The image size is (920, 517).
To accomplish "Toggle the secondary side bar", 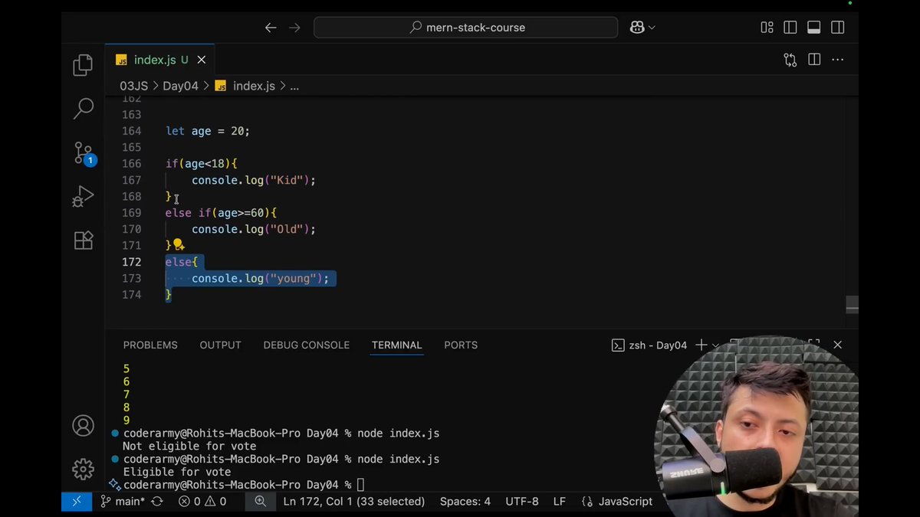I will (x=838, y=28).
